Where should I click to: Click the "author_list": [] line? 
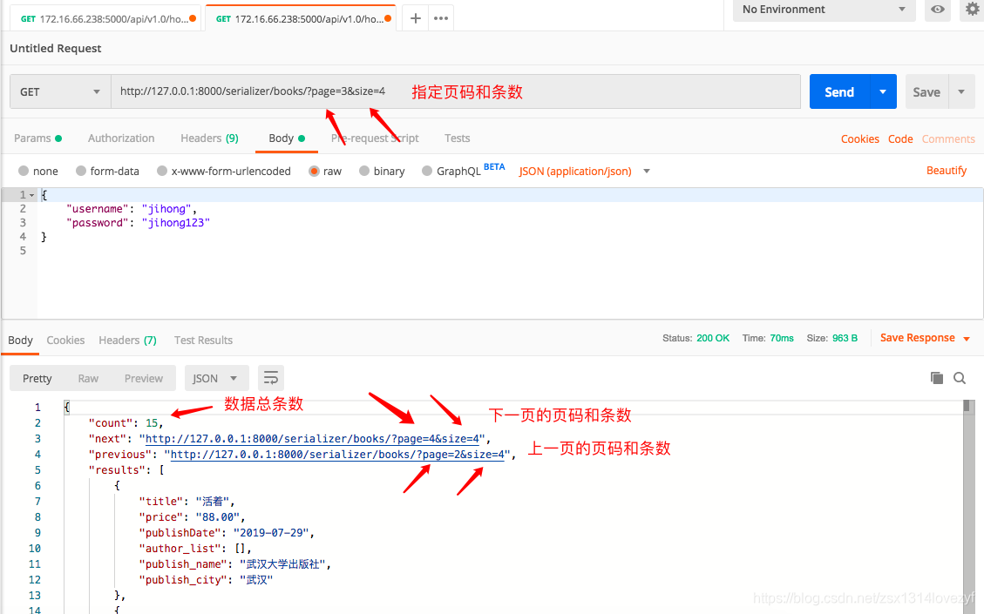(x=194, y=549)
